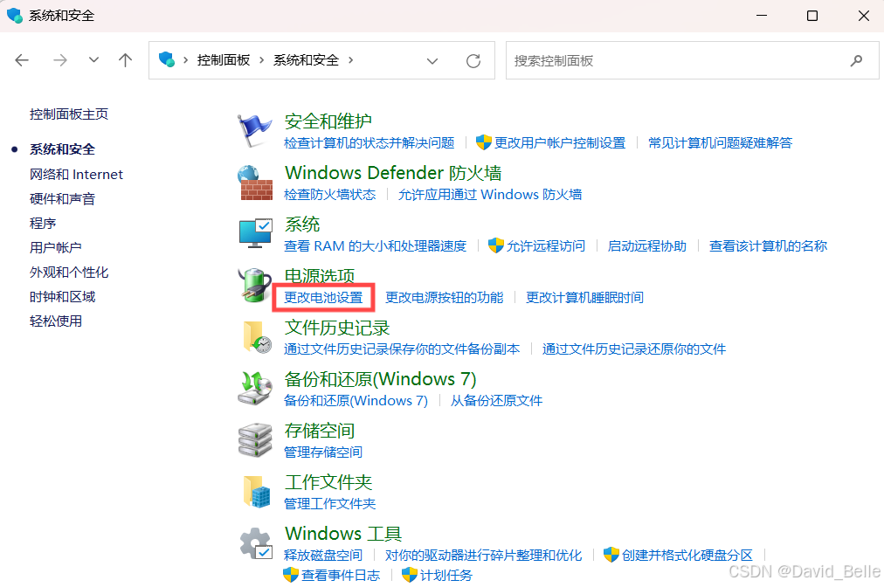Open the Work Folders icon

(x=257, y=491)
